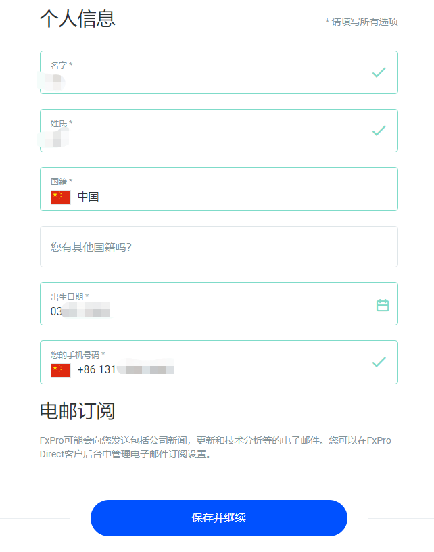Focus the 姓氏 last name input
Viewport: 434px width, 552px height.
pos(219,131)
